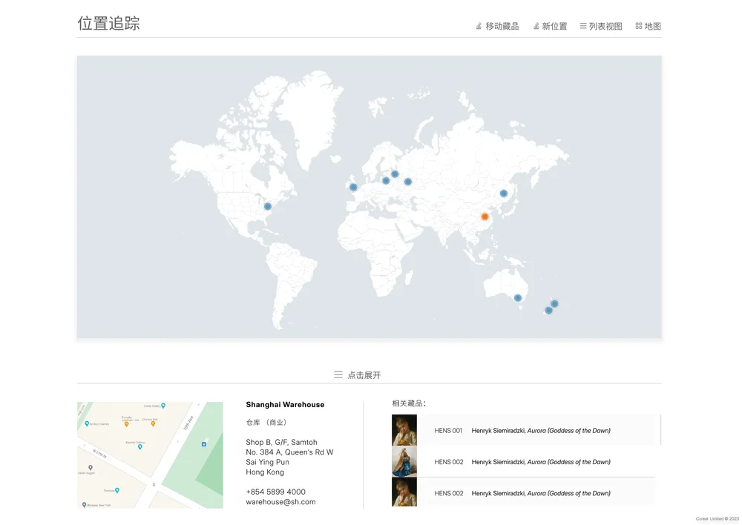Click the hamburger icon beside 点击展开
Screen dimensions: 742x525
(x=338, y=375)
